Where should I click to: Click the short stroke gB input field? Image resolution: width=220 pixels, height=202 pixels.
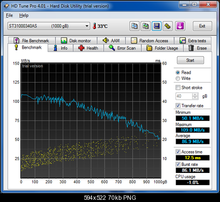click(184, 96)
